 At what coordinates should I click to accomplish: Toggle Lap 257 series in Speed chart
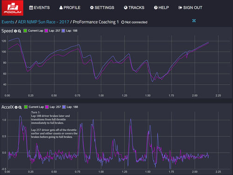[x=52, y=31]
